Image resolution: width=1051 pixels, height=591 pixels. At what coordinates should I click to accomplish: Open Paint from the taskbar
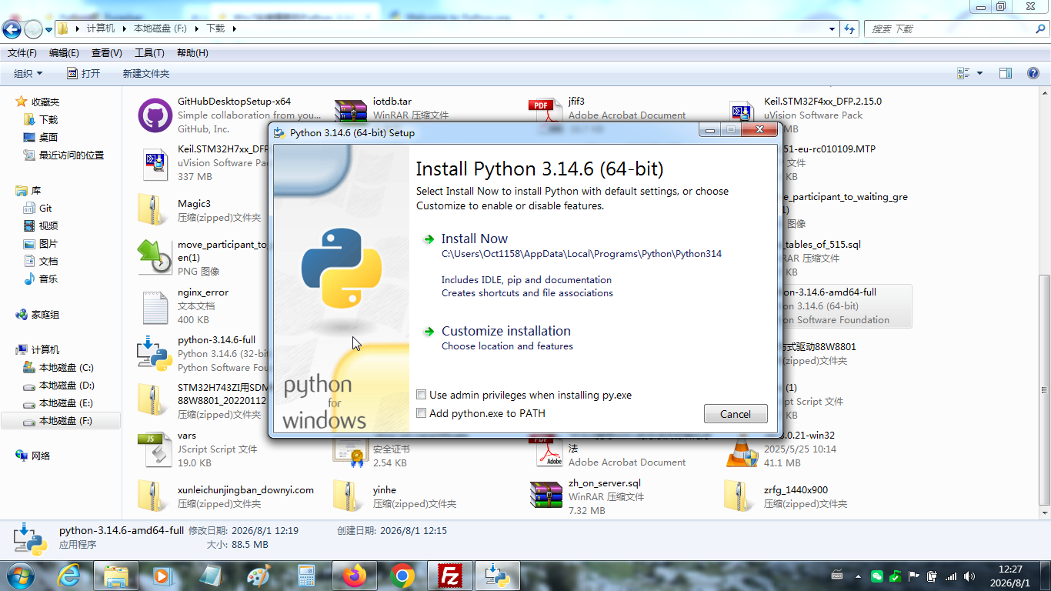259,575
